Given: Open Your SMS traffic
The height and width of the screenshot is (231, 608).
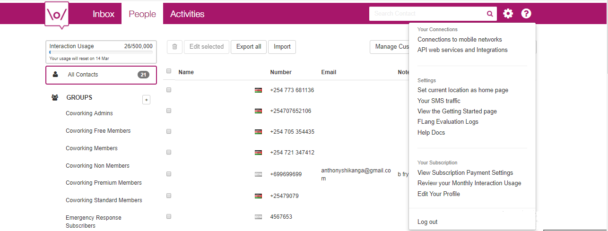Looking at the screenshot, I should [x=439, y=101].
